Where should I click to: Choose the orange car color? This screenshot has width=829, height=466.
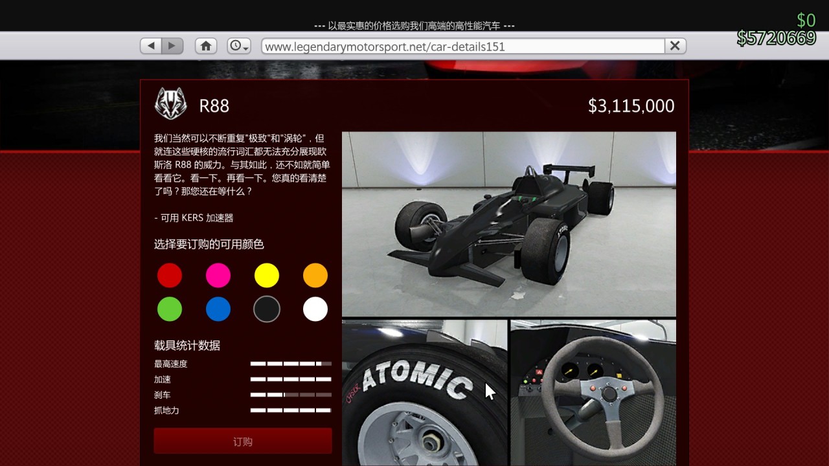(x=315, y=276)
